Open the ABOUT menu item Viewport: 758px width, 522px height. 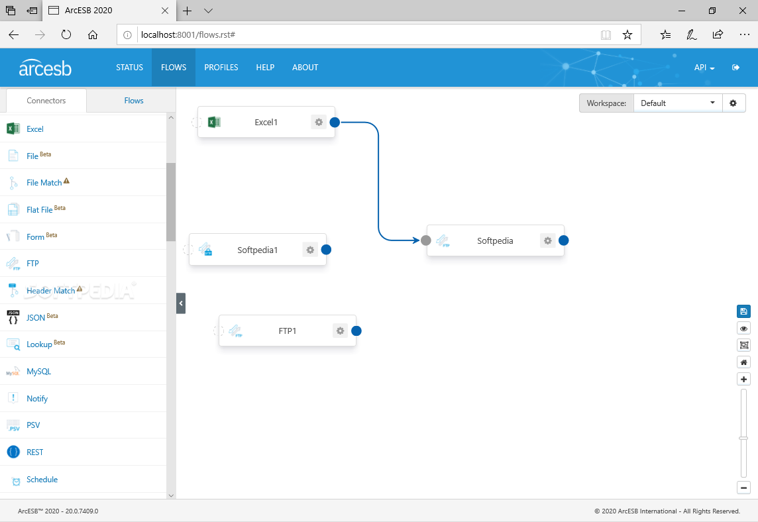point(305,68)
